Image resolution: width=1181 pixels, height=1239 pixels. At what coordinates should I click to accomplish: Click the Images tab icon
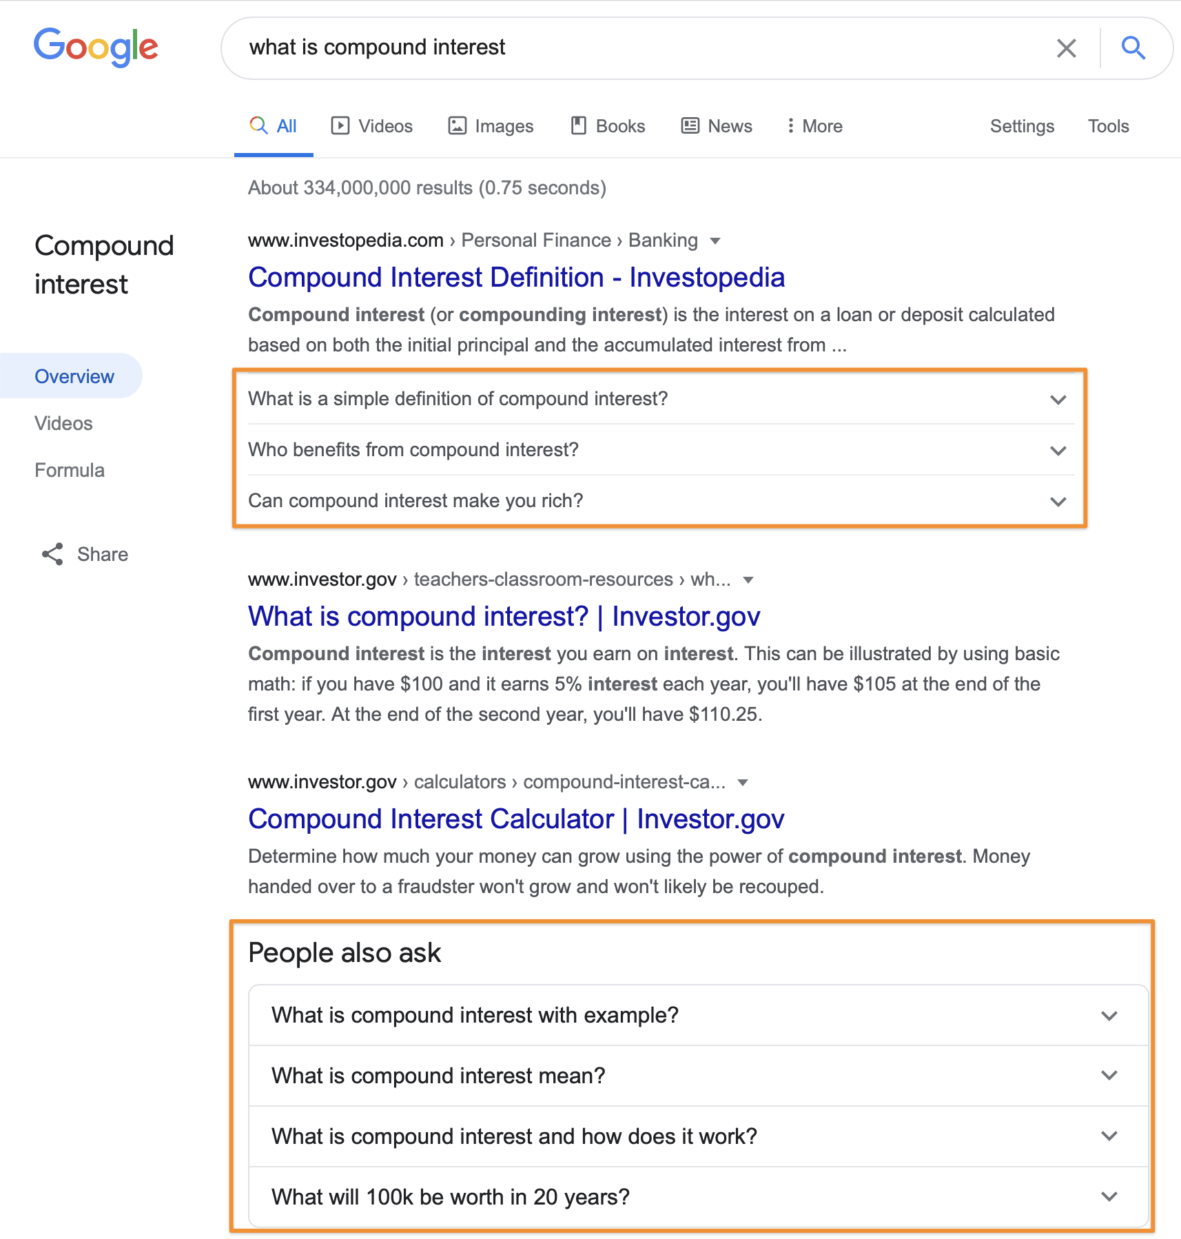click(457, 125)
